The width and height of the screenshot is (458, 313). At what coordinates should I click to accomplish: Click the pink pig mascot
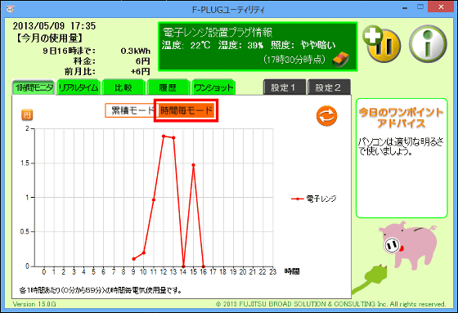click(x=408, y=244)
